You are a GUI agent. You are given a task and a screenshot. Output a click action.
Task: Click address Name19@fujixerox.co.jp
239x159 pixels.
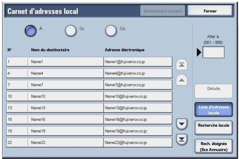pos(138,131)
